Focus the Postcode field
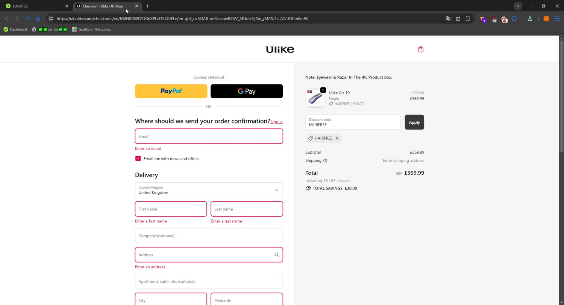The height and width of the screenshot is (305, 564). [247, 299]
